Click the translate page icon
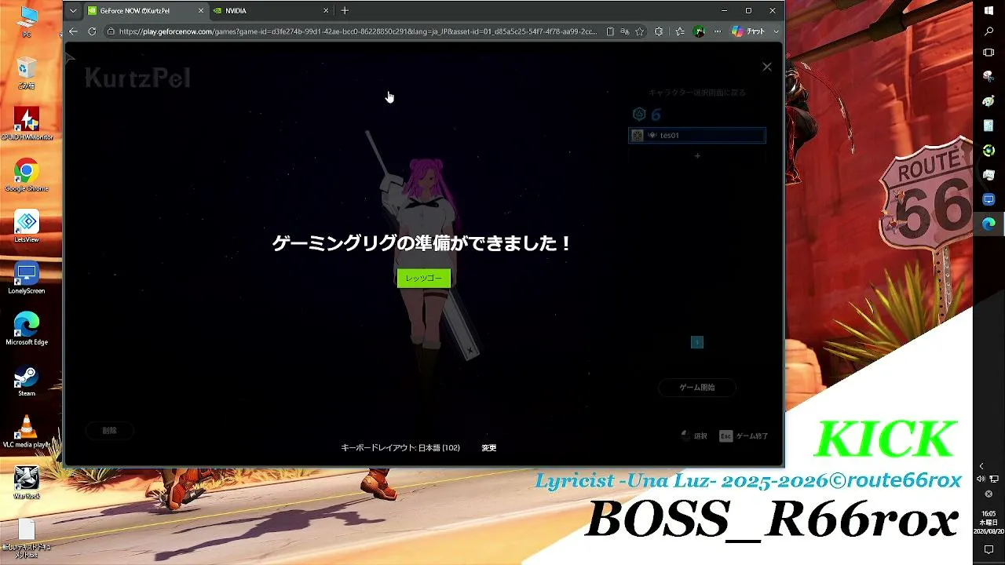This screenshot has height=565, width=1005. pos(625,31)
